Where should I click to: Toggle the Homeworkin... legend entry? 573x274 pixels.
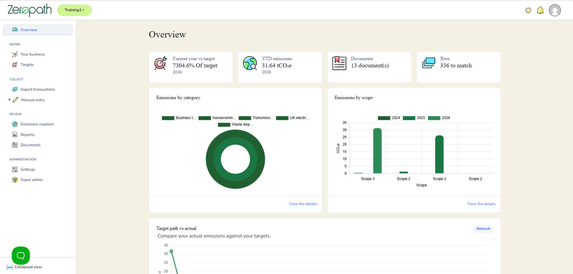[217, 118]
